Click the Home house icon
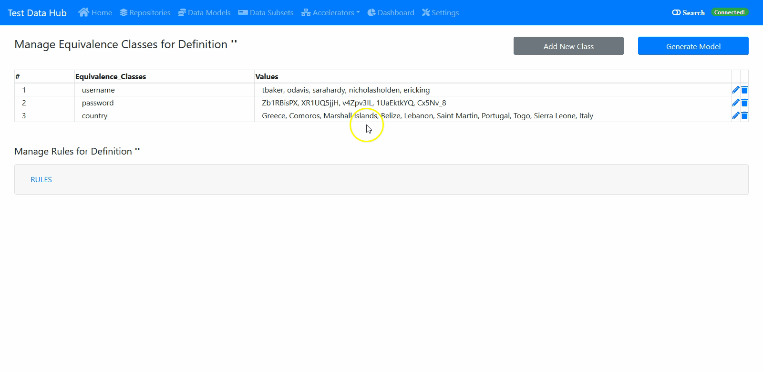The image size is (763, 373). point(83,12)
